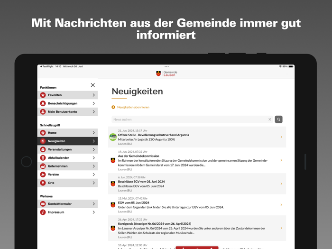Click the Home house icon
Screen dimensions: 332x249
click(x=43, y=133)
